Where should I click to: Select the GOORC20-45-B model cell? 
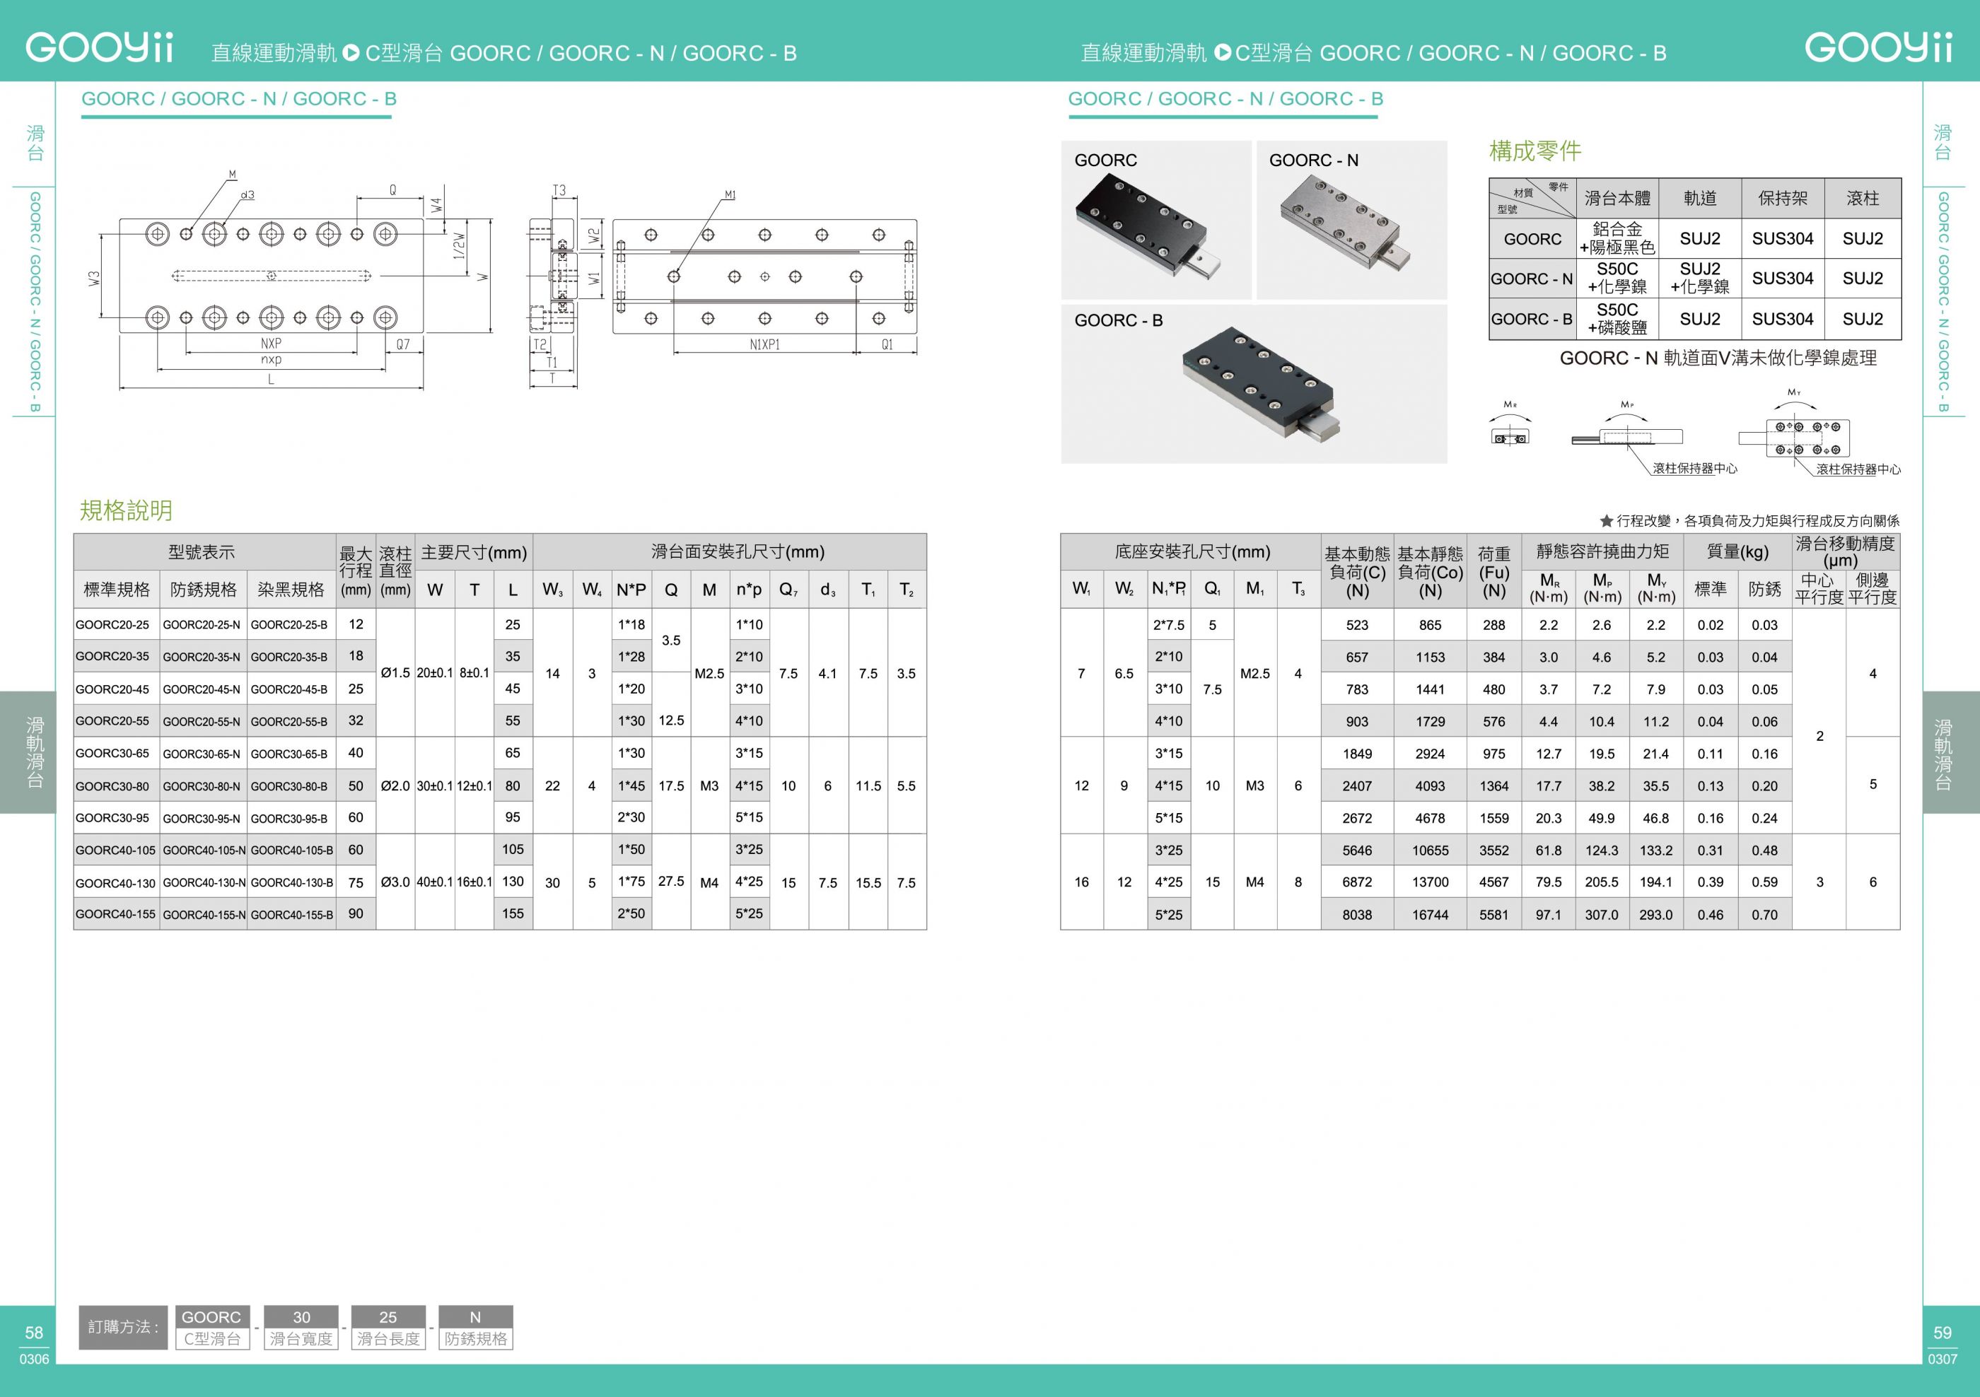tap(291, 689)
